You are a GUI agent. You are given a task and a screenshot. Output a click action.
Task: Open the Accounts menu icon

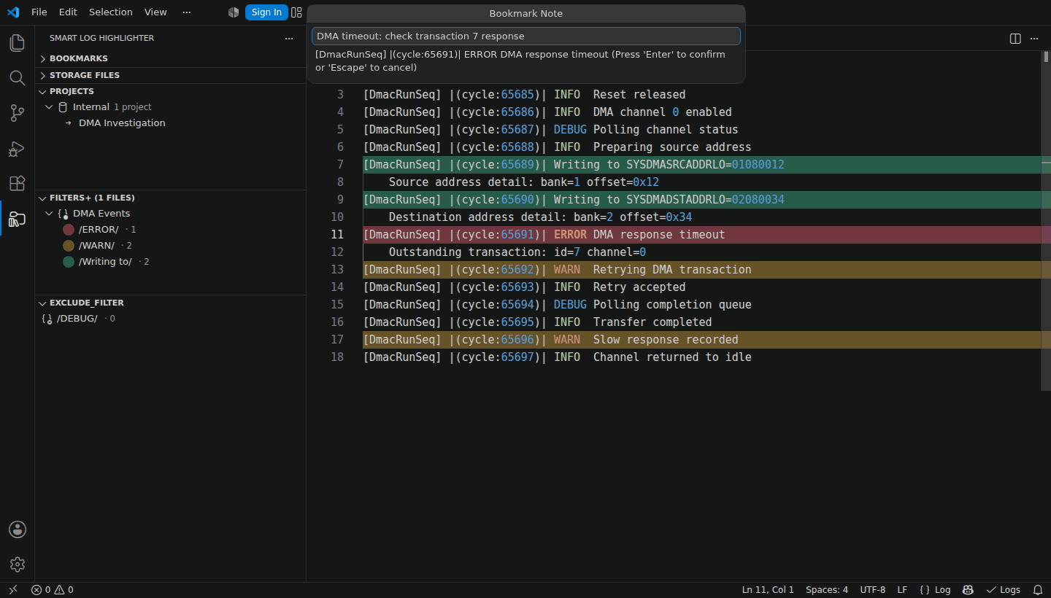point(18,529)
